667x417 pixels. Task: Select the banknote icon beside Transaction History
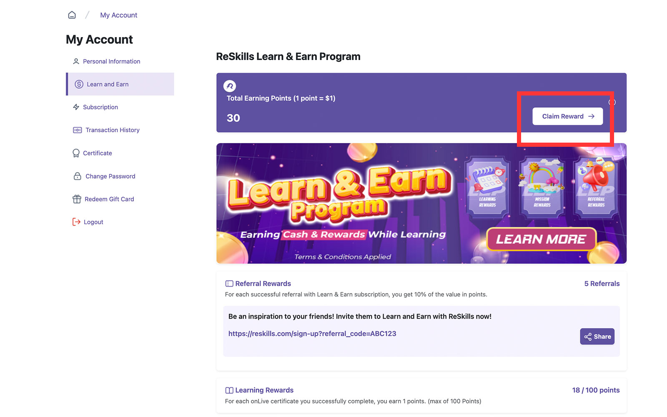click(77, 130)
